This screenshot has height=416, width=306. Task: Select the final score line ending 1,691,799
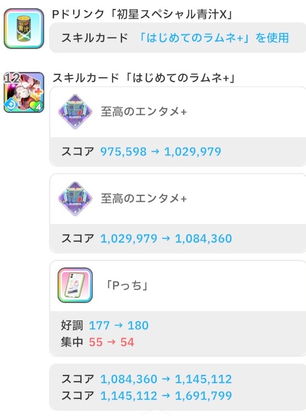147,396
